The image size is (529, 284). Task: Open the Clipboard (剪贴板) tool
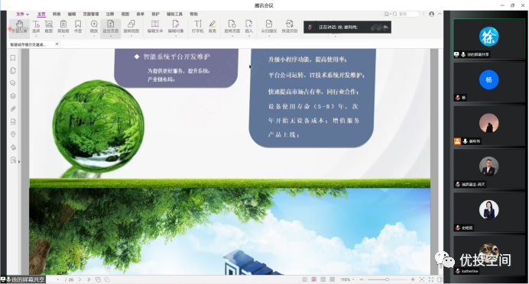click(63, 26)
